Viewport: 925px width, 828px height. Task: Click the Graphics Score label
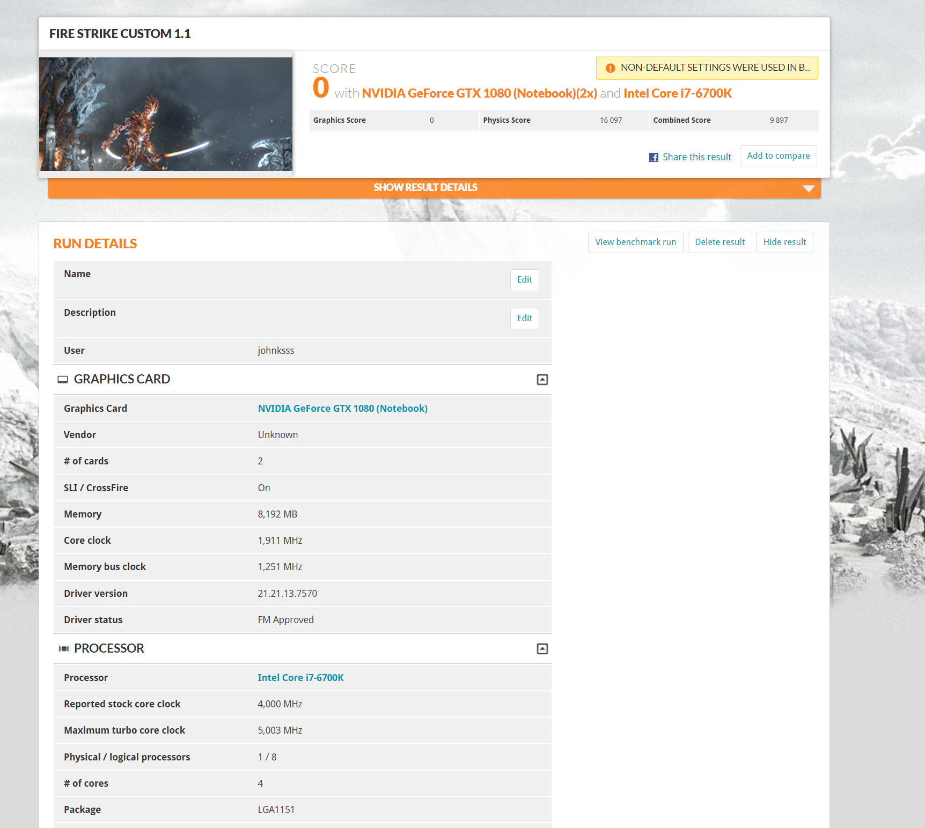pyautogui.click(x=340, y=120)
